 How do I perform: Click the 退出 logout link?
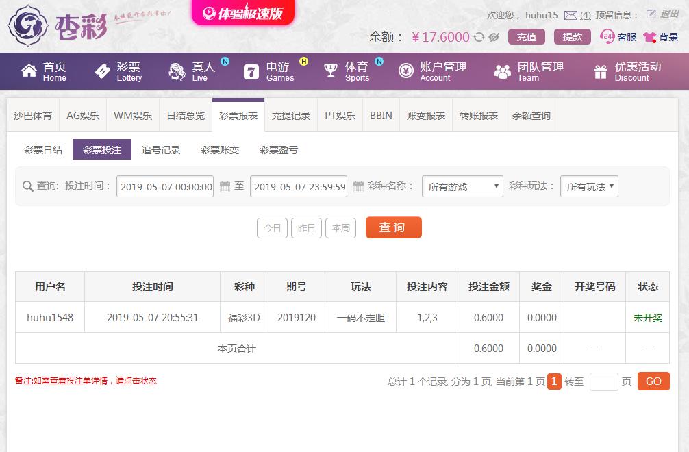tap(670, 14)
